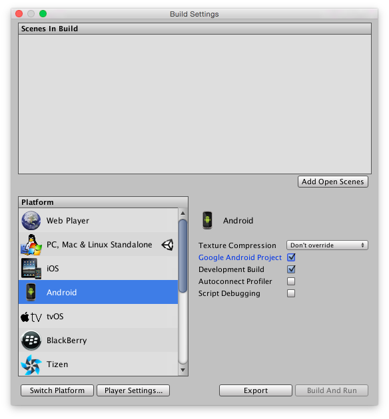Screen dimensions: 389x419
Task: Select the Web Player platform label
Action: [68, 221]
